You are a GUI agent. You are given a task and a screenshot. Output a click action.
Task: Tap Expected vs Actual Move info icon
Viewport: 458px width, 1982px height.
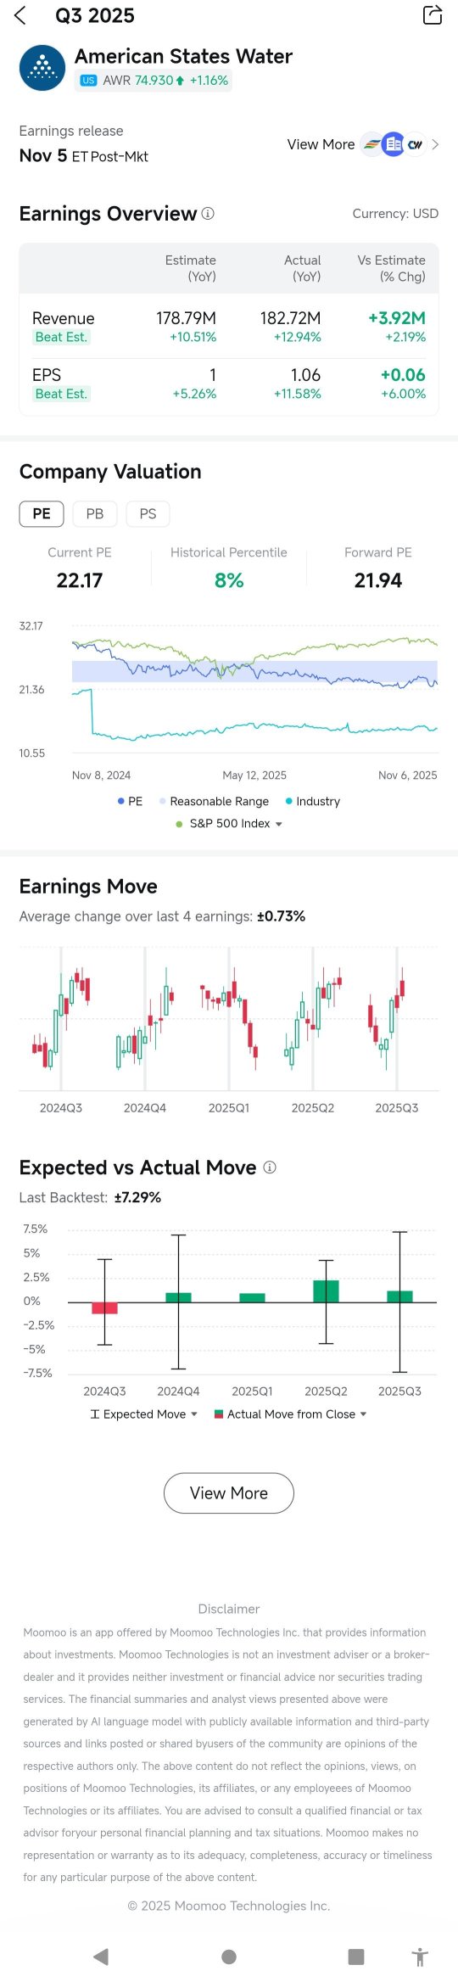270,1167
